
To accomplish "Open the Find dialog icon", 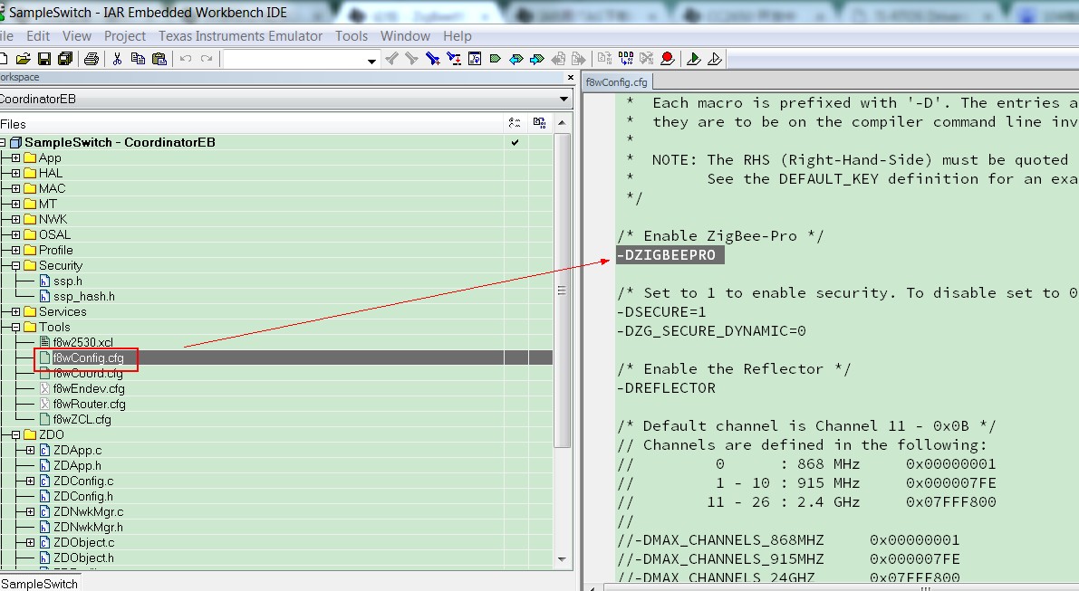I will click(x=433, y=59).
